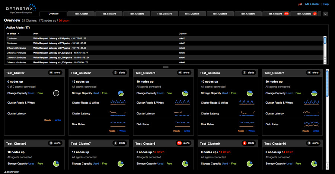
Task: Click the Test_Cluster3 Cluster Latency sparkline
Action: [x=182, y=113]
